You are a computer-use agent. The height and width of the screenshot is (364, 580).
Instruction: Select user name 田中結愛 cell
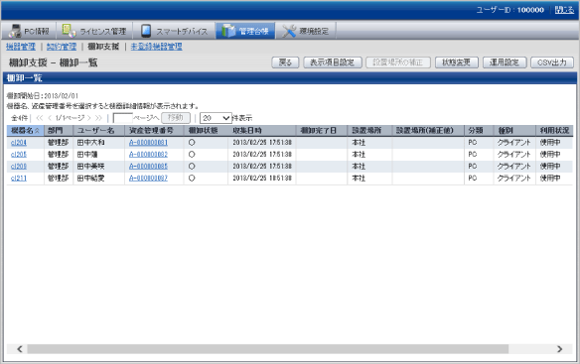91,179
